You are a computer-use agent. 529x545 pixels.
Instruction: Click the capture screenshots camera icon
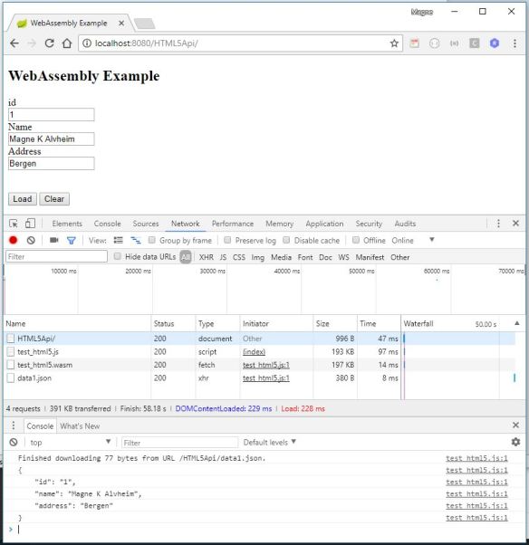point(54,240)
